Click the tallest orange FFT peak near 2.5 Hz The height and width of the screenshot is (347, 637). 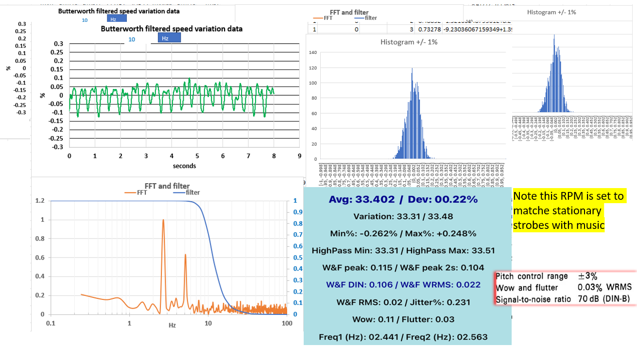[x=163, y=221]
